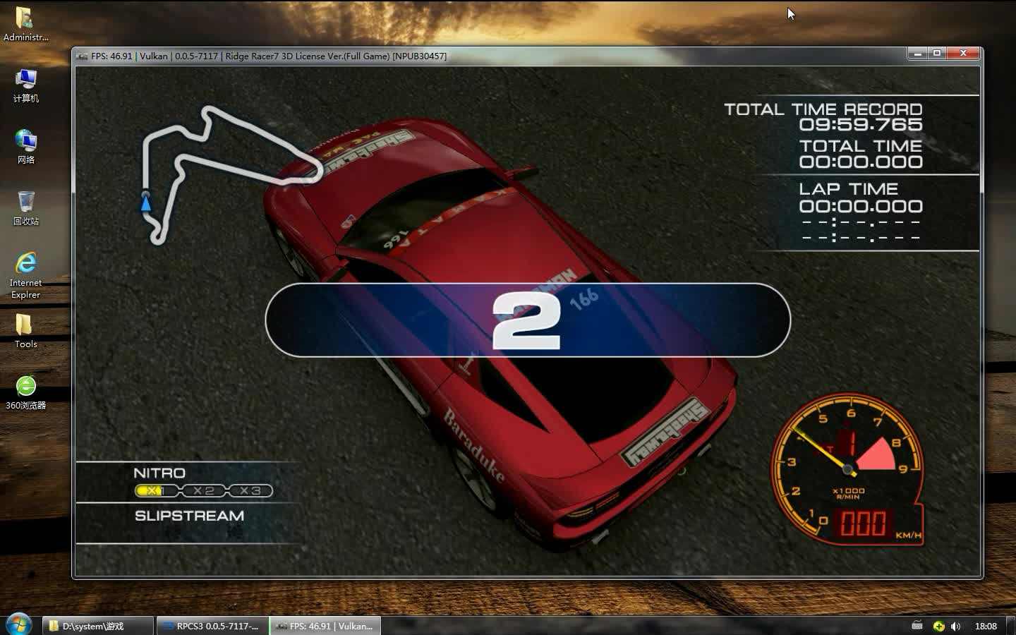Click the volume speaker tray icon
Viewport: 1016px width, 635px height.
[x=955, y=627]
